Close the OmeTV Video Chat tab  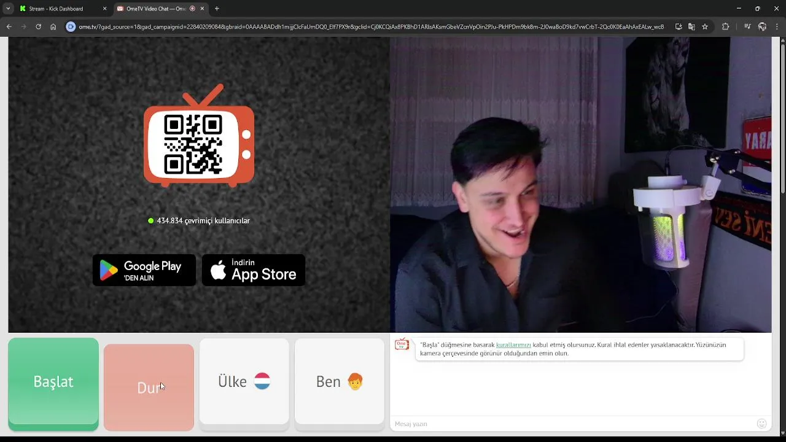point(203,9)
